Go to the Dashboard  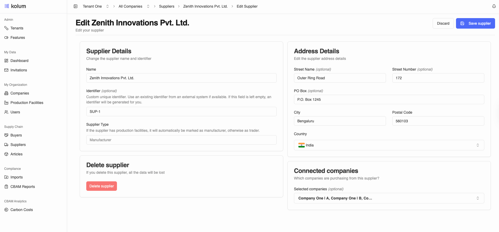(19, 61)
